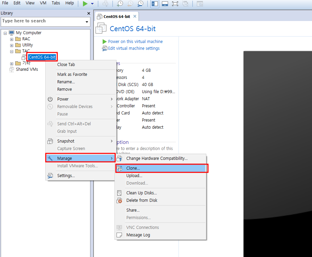Open the Tabs menu
The image size is (312, 257).
pyautogui.click(x=56, y=3)
